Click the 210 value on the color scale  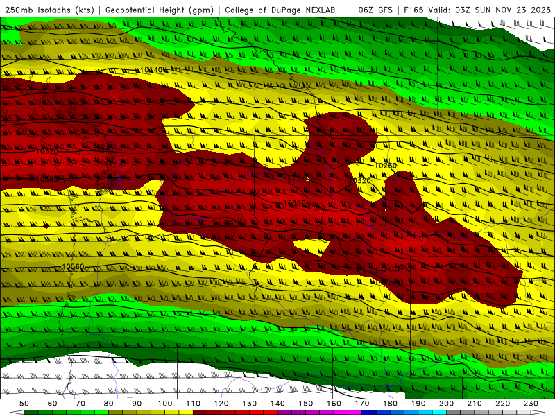475,404
